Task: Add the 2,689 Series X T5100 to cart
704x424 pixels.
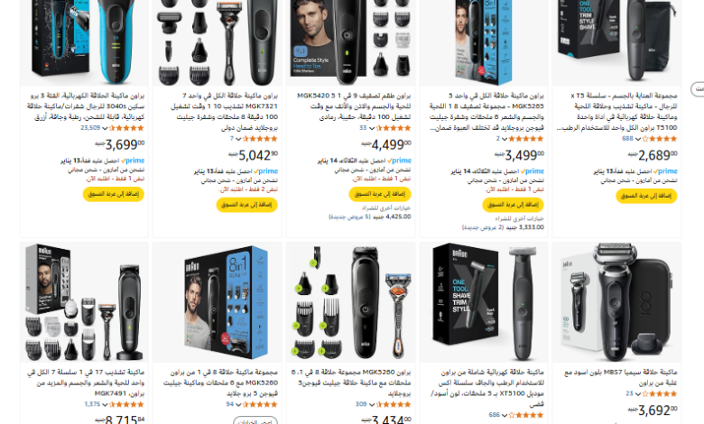Action: 646,196
